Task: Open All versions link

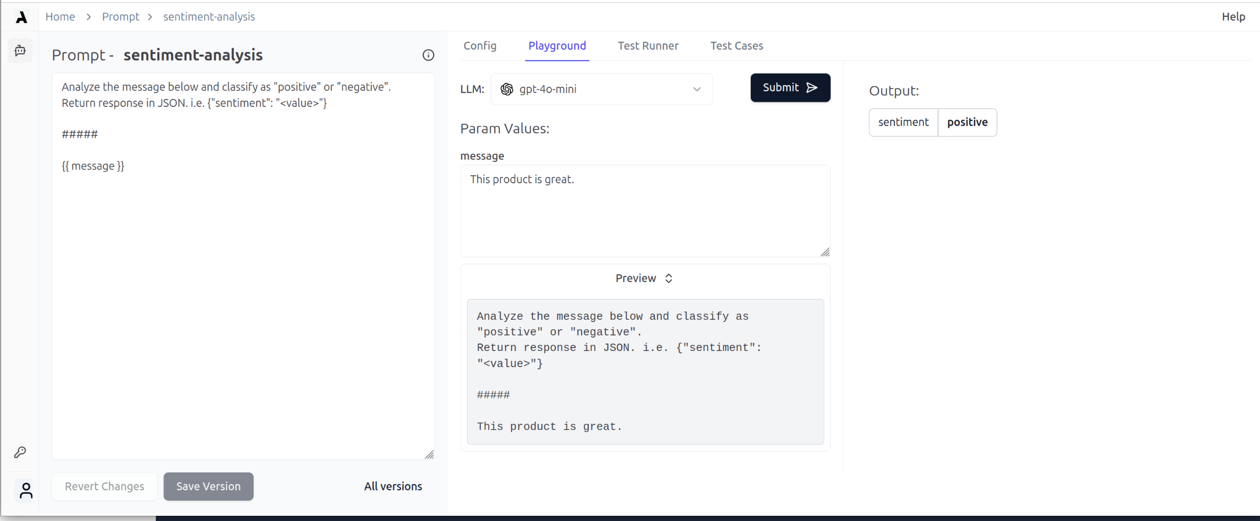Action: click(393, 486)
